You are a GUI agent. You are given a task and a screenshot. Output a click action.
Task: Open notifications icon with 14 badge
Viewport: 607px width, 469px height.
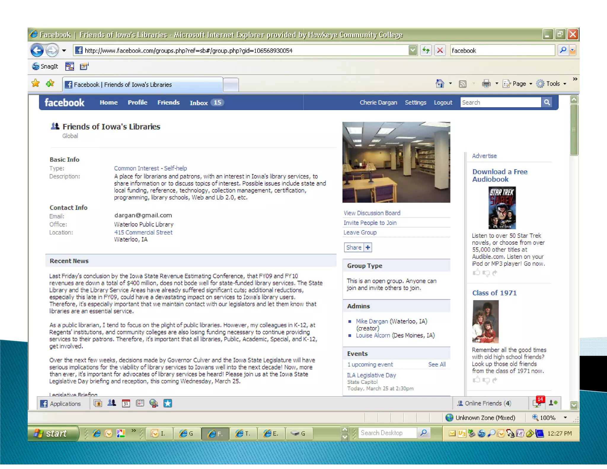[538, 403]
